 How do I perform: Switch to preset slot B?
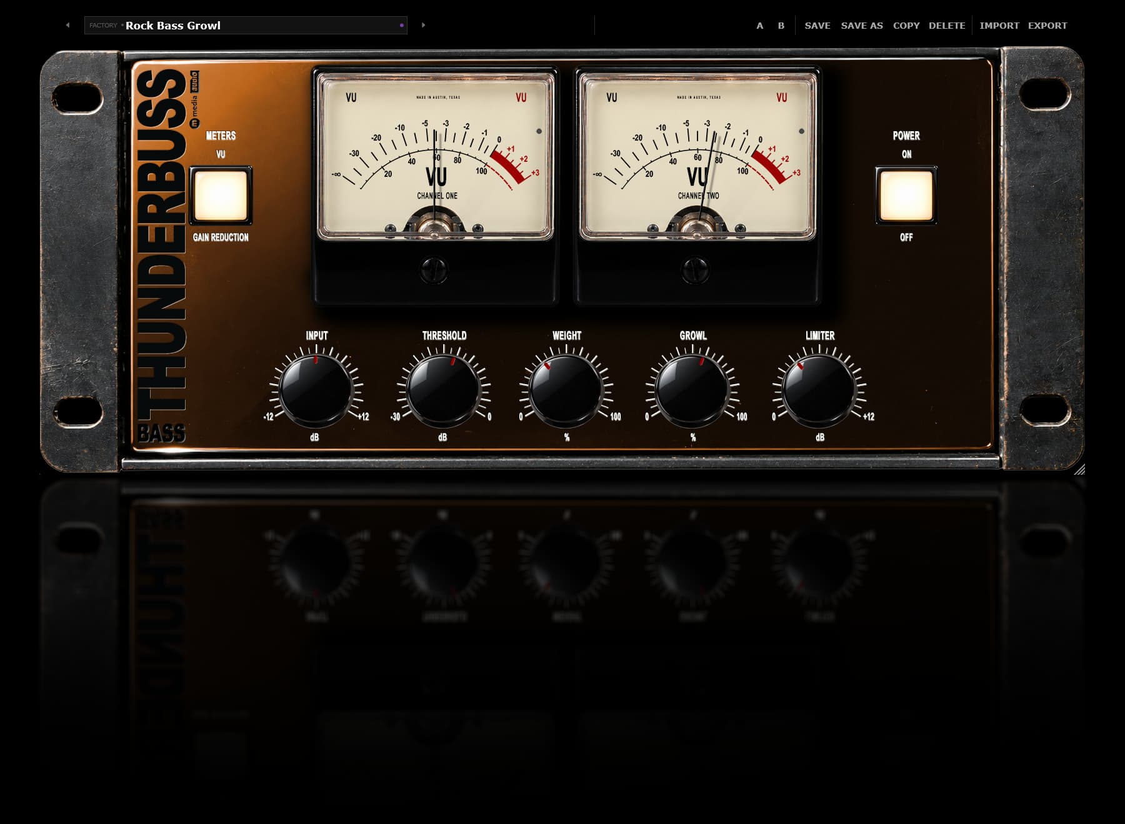coord(781,26)
